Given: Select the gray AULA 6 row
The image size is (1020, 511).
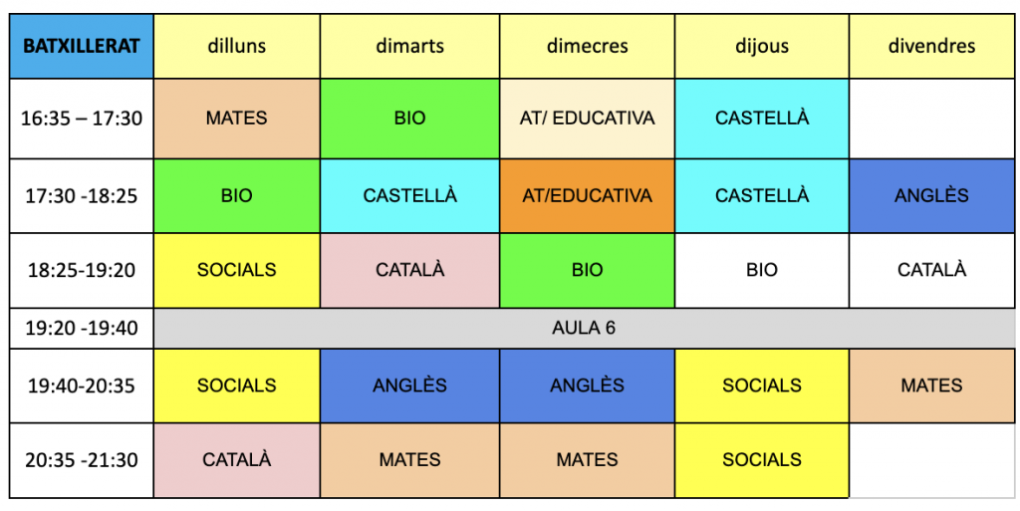Looking at the screenshot, I should click(584, 329).
